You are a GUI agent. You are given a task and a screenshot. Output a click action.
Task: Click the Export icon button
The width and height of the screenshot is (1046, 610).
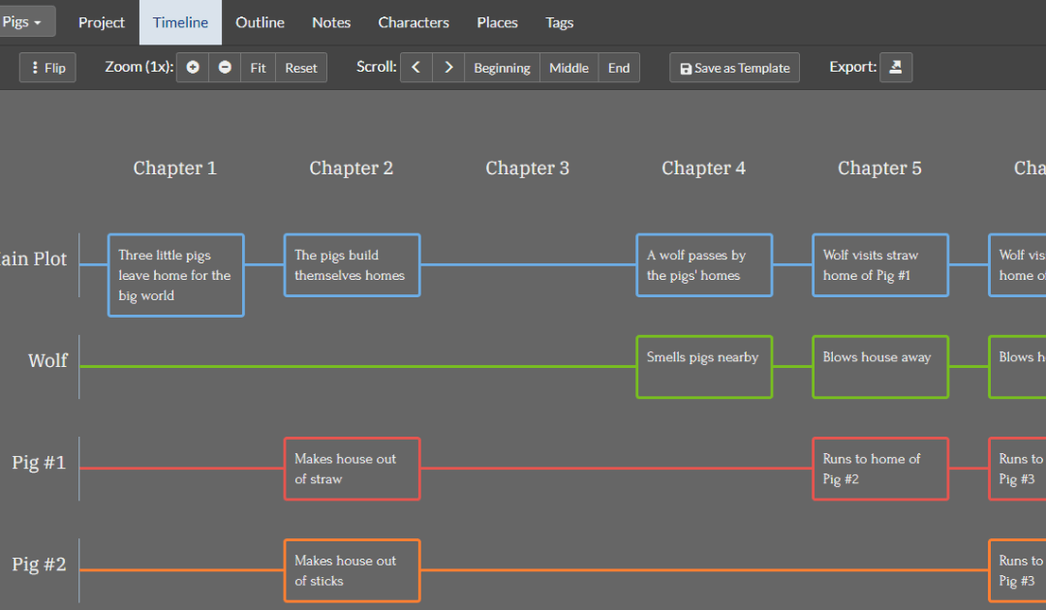coord(896,68)
